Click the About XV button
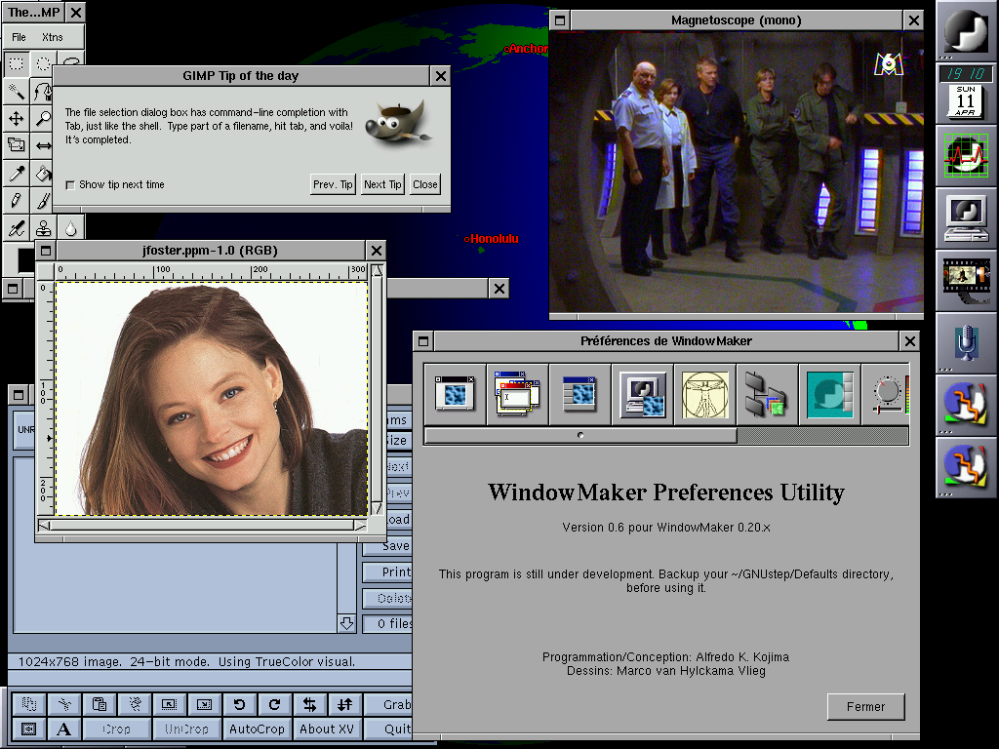 coord(326,729)
